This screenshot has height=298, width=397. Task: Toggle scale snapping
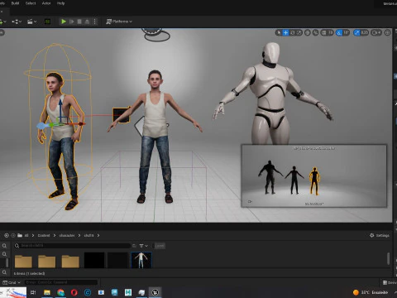pos(356,33)
